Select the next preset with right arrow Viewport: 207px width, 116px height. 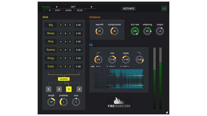(92, 7)
